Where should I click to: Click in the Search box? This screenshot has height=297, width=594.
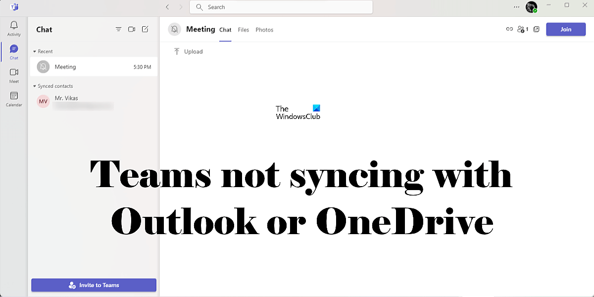point(281,7)
